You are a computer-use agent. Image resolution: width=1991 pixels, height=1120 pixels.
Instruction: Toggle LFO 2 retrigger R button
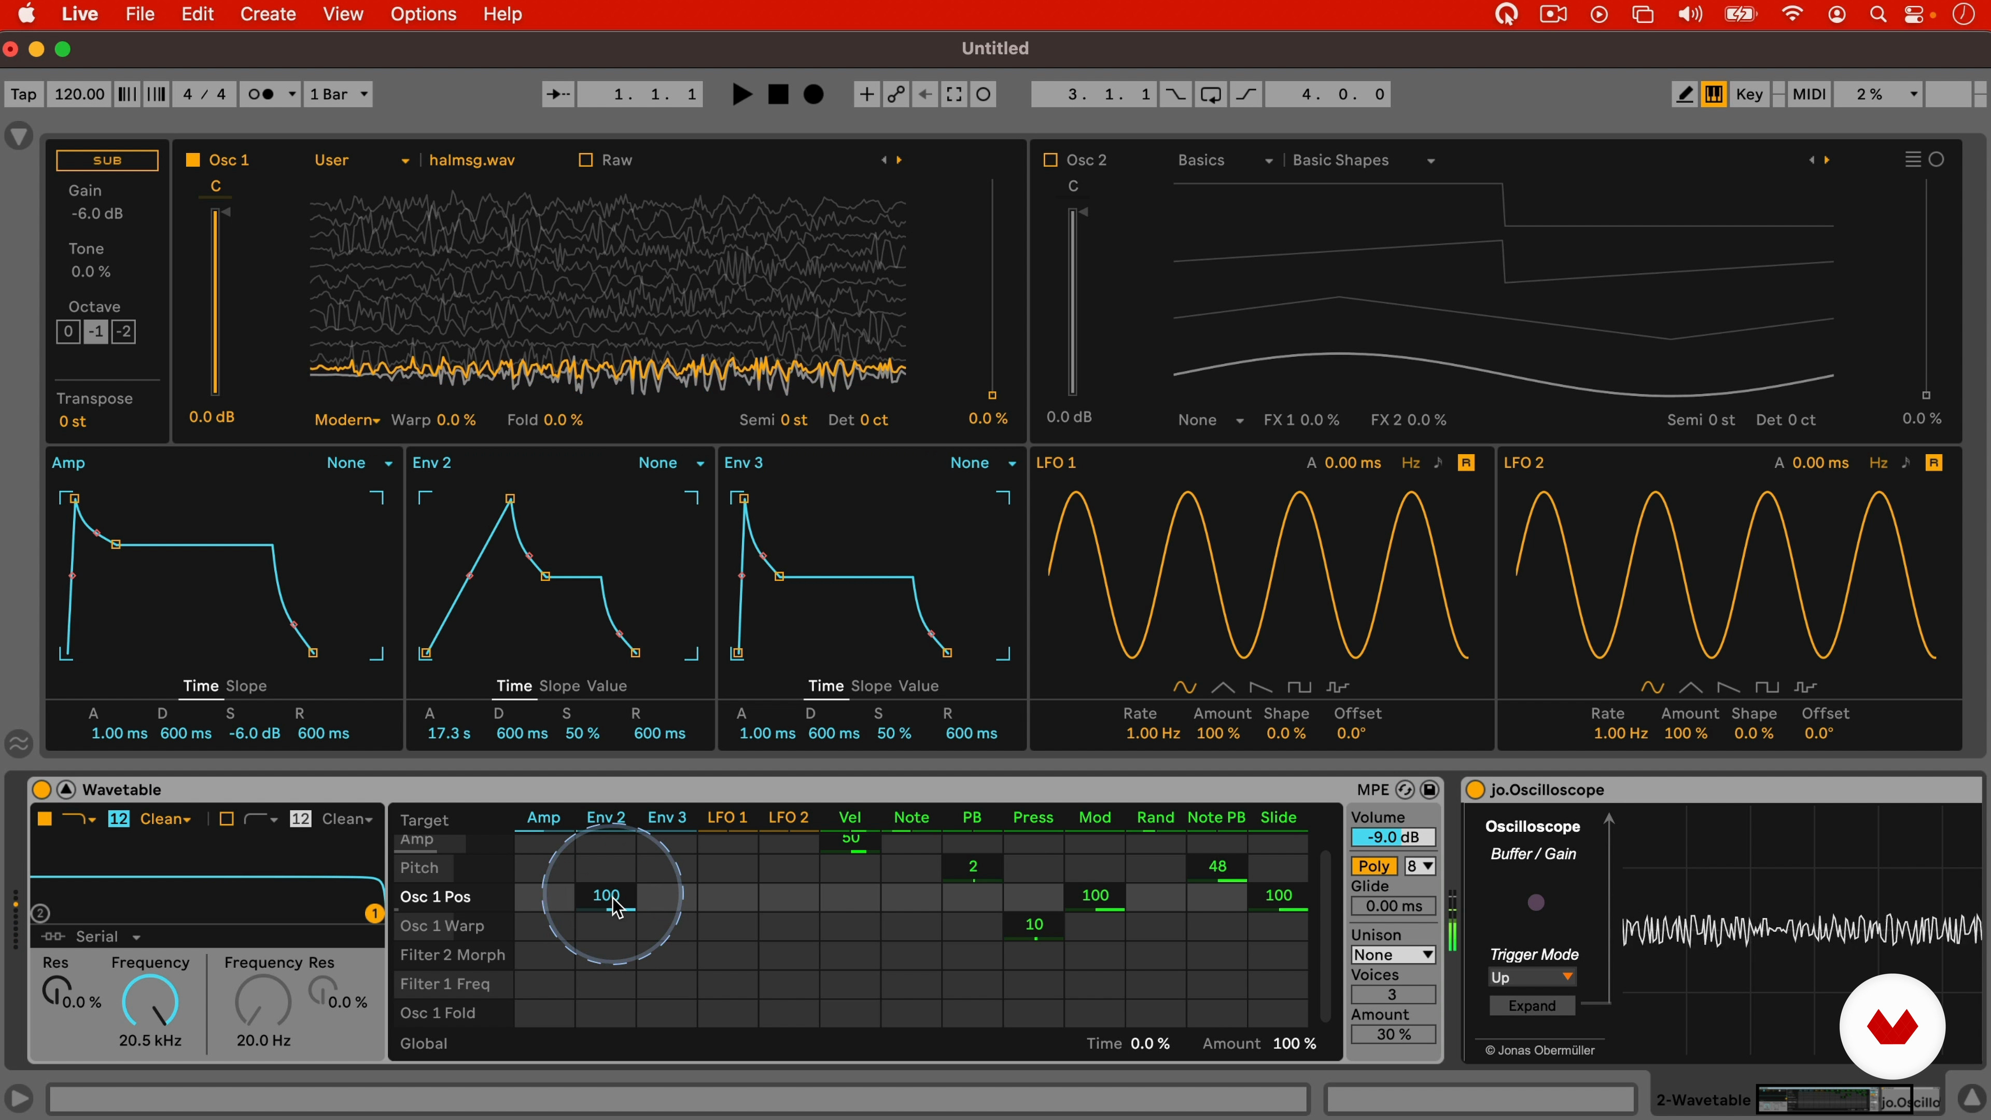click(1934, 463)
